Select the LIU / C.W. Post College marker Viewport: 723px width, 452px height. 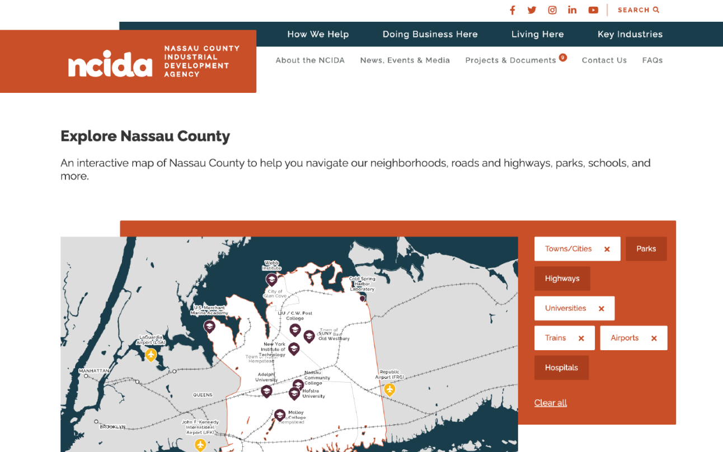tap(295, 330)
